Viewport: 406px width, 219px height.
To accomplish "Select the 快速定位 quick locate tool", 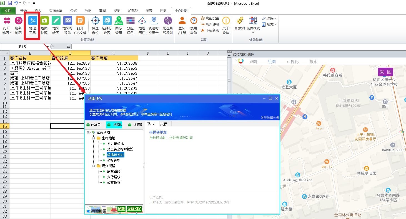I will [95, 21].
